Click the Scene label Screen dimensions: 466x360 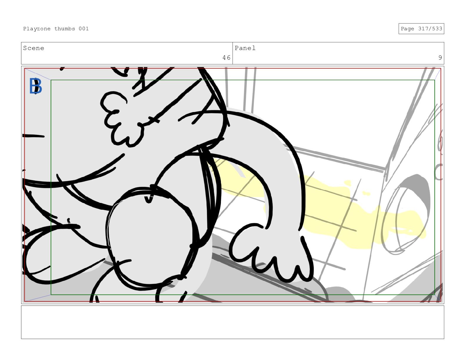click(34, 48)
